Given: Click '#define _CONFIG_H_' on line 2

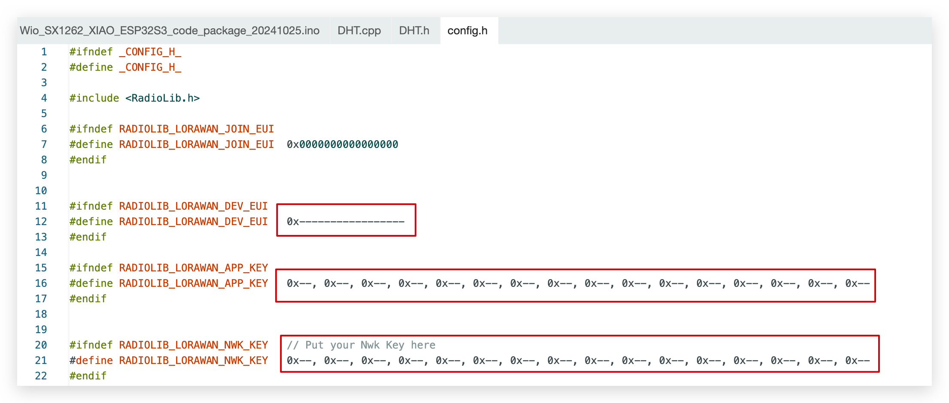Looking at the screenshot, I should (125, 67).
